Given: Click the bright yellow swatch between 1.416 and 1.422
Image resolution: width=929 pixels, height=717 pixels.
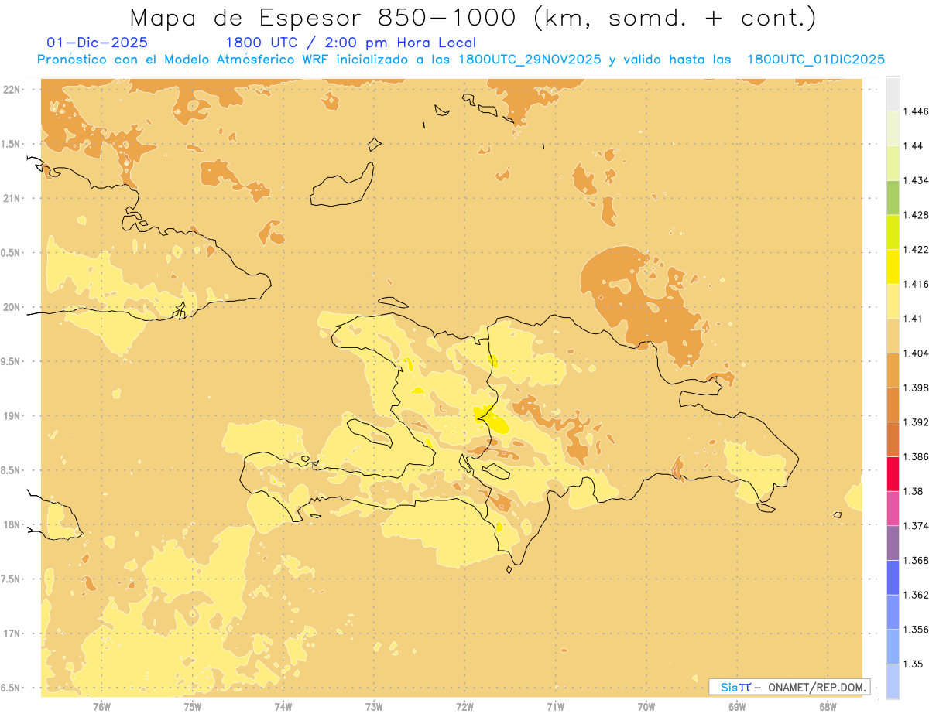Looking at the screenshot, I should (893, 267).
